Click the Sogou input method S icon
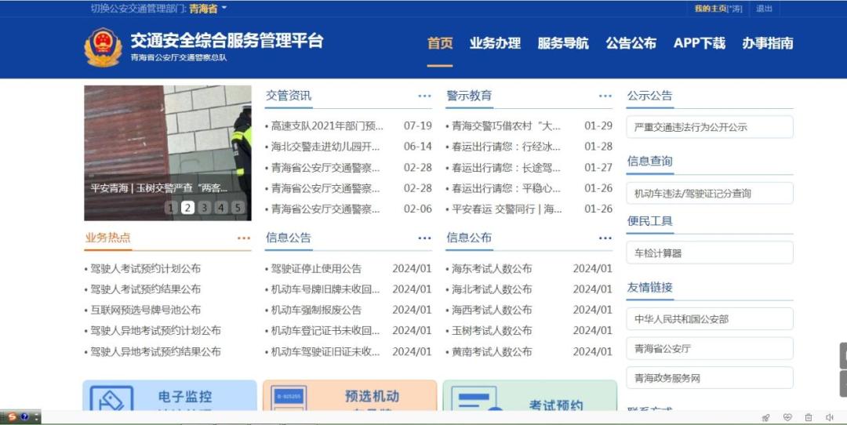 [x=12, y=417]
